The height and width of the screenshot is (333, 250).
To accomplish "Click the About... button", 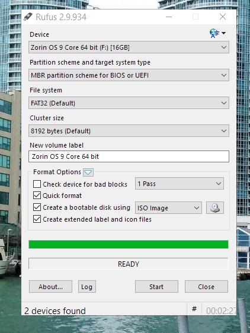I will [50, 287].
